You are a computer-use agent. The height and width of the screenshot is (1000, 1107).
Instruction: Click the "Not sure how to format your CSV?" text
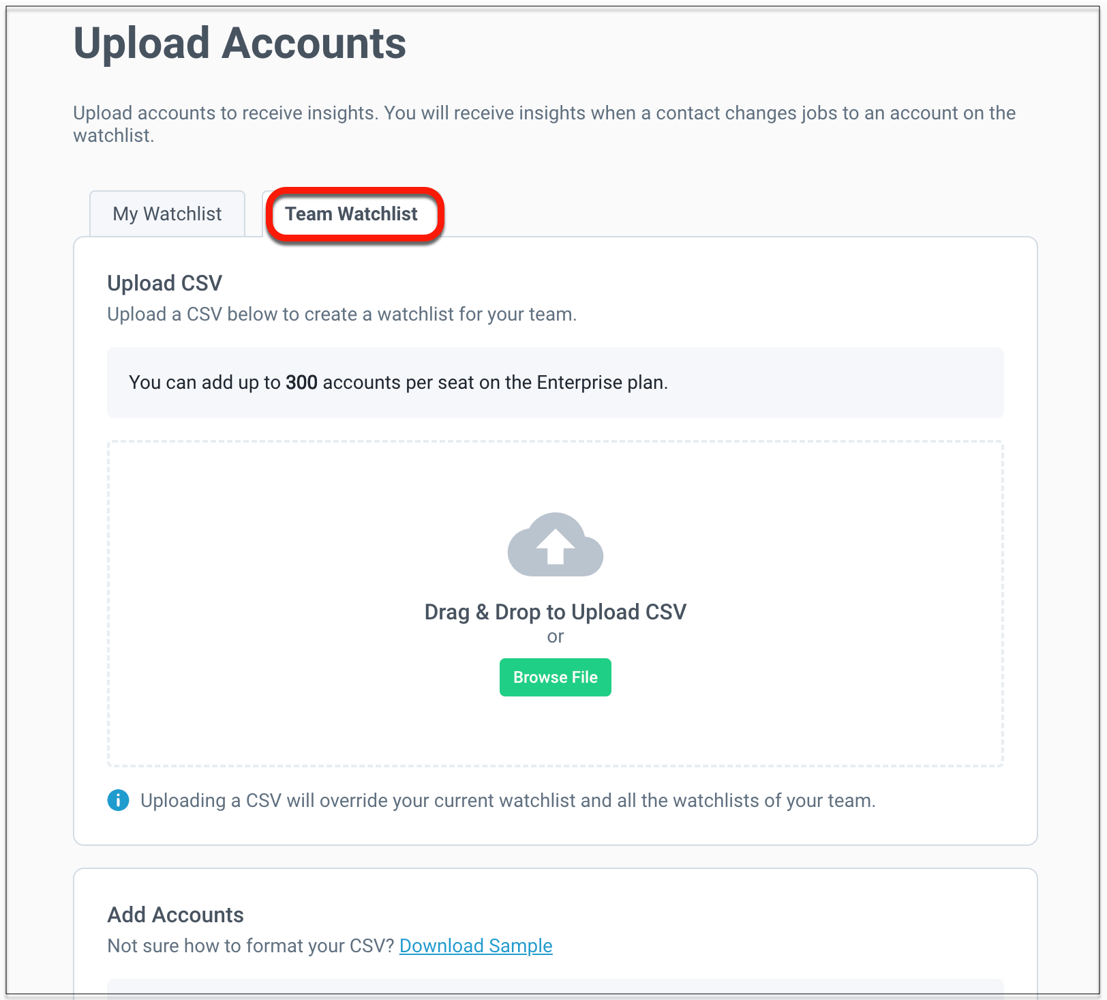coord(251,945)
